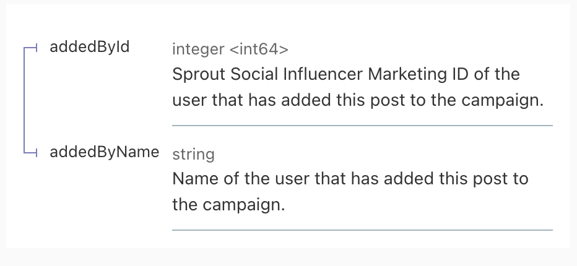Click "the campaign." line under addedByName
The width and height of the screenshot is (577, 266).
pyautogui.click(x=228, y=205)
